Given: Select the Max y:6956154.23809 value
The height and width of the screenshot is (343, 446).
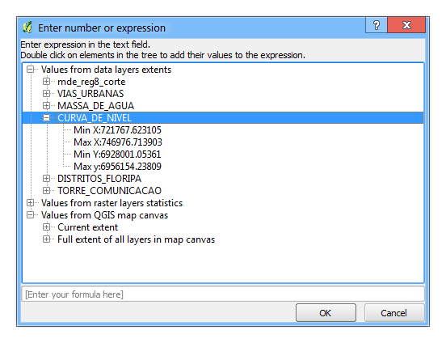Looking at the screenshot, I should pyautogui.click(x=117, y=167).
